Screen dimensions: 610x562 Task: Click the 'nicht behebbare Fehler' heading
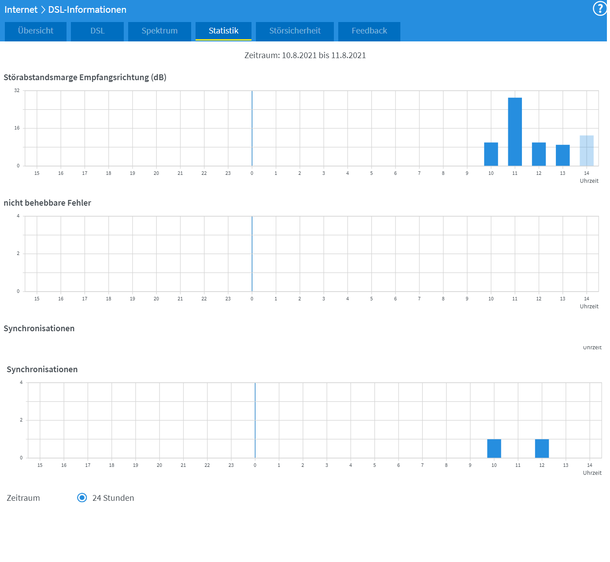(48, 203)
